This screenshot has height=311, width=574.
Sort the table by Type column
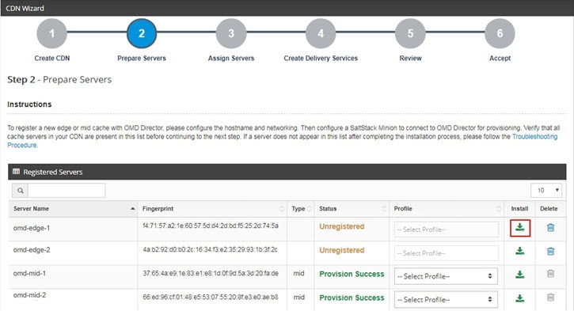pyautogui.click(x=309, y=209)
